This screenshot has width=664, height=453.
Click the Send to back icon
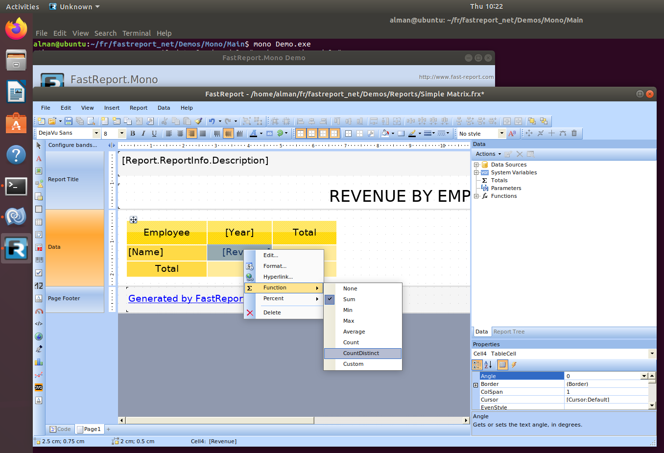pyautogui.click(x=543, y=121)
